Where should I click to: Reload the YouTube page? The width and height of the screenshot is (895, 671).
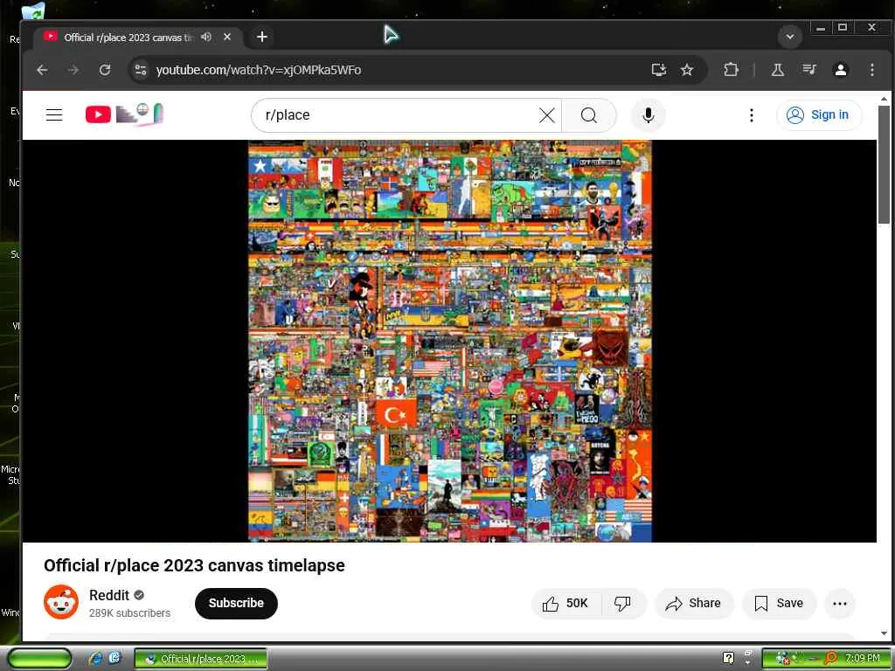(105, 70)
